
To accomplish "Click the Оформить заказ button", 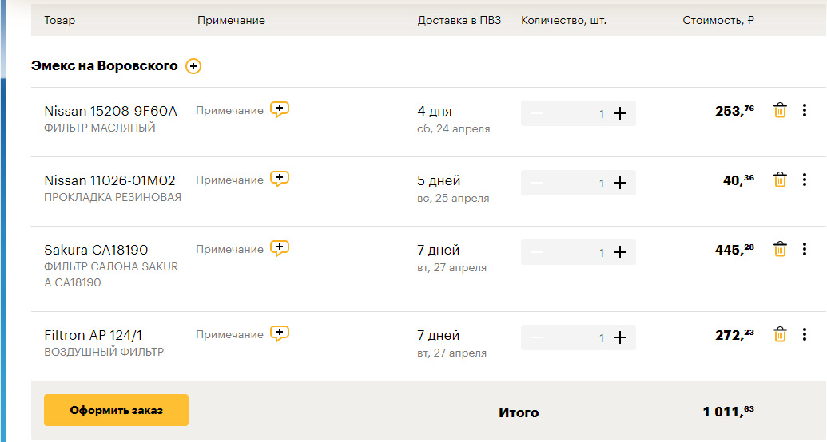I will [x=116, y=410].
